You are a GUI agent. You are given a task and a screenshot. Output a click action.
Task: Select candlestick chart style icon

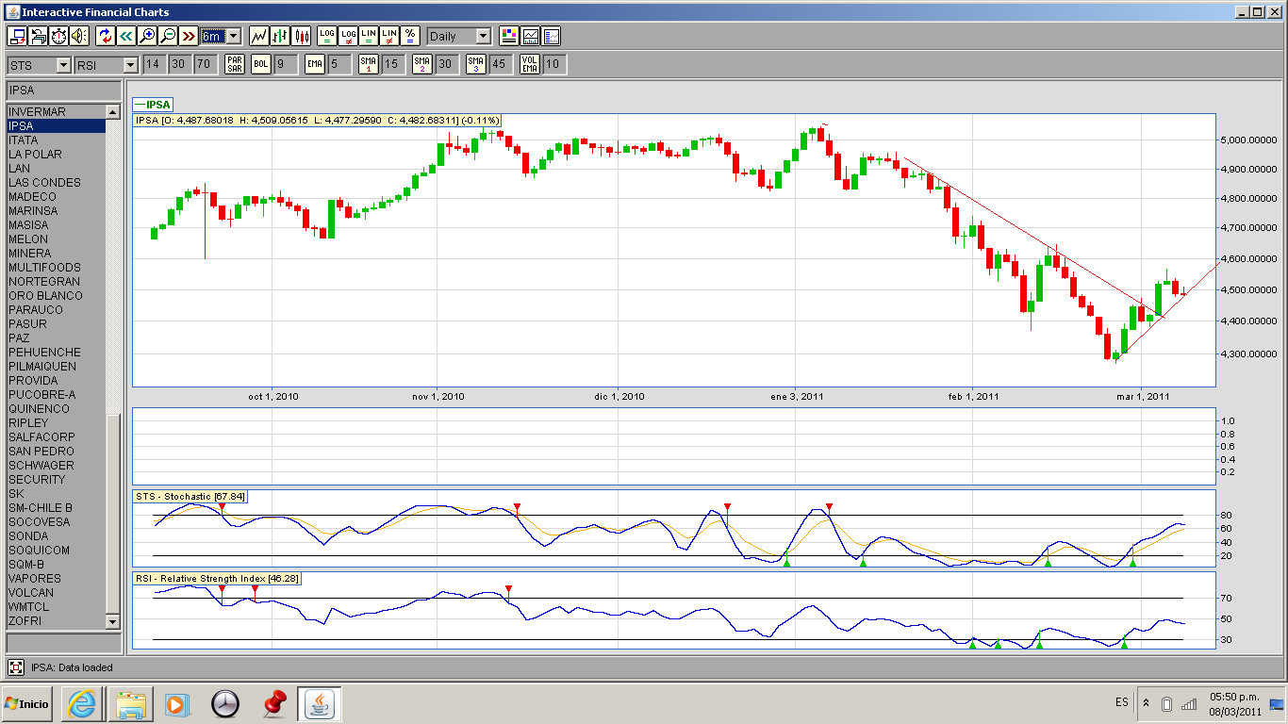pyautogui.click(x=302, y=36)
